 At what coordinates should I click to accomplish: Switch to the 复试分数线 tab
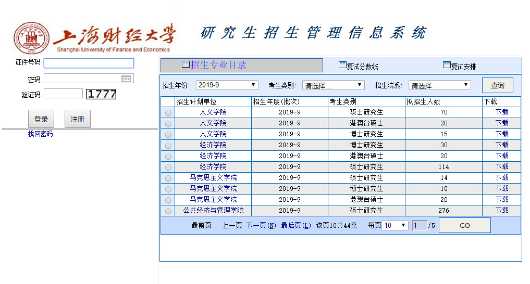(x=362, y=67)
